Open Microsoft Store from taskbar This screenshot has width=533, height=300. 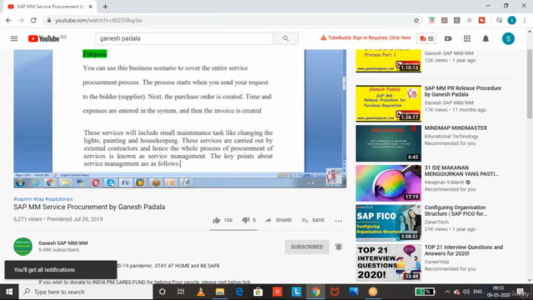[258, 292]
